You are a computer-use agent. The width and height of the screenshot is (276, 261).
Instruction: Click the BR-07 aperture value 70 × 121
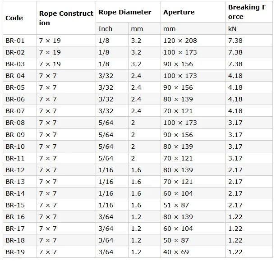[x=193, y=111]
